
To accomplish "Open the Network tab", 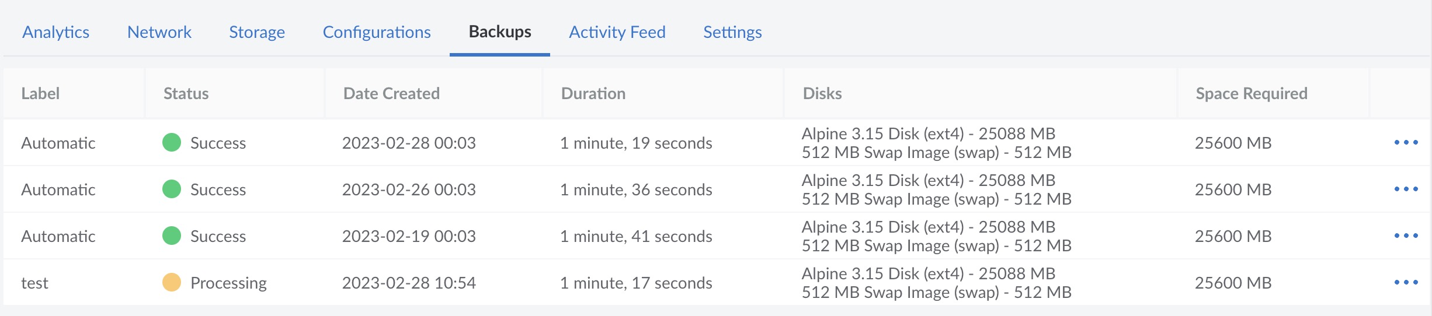I will click(159, 32).
